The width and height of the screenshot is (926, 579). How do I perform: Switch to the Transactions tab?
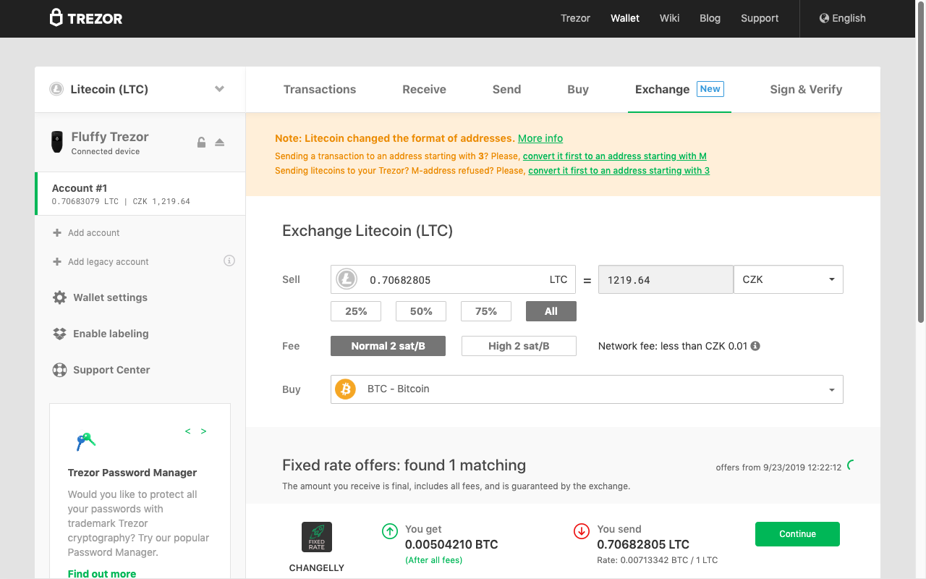(x=320, y=90)
